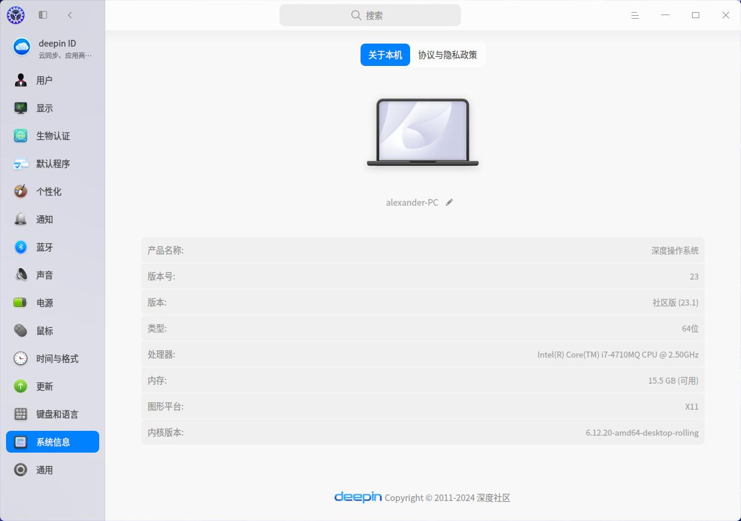
Task: Click the alexander-PC hostname text
Action: tap(412, 202)
